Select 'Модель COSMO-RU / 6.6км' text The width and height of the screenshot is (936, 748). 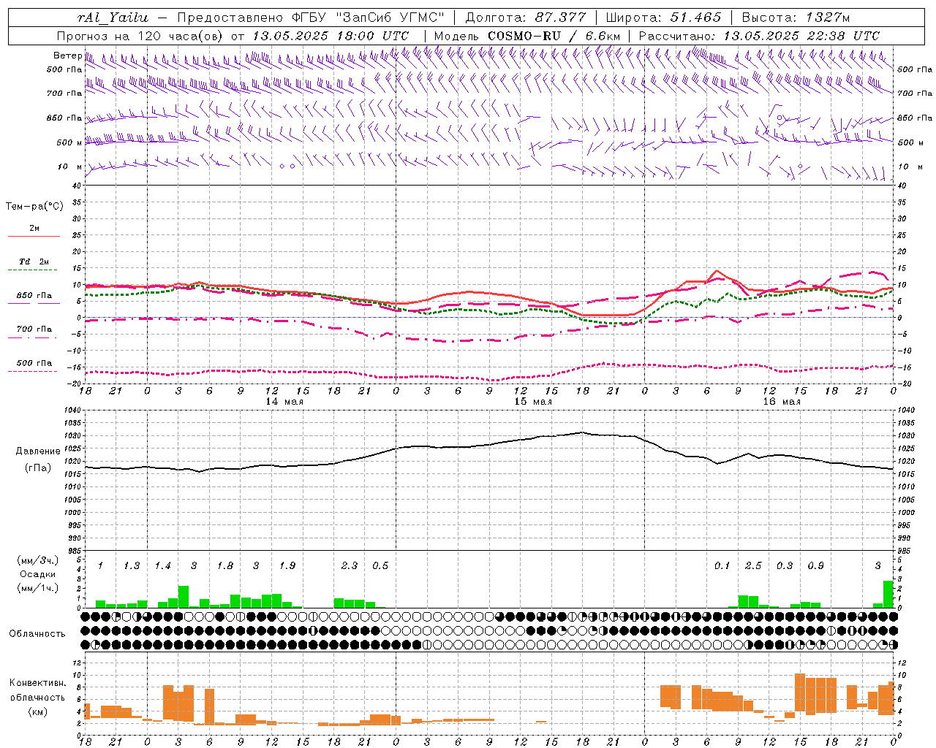pos(527,36)
